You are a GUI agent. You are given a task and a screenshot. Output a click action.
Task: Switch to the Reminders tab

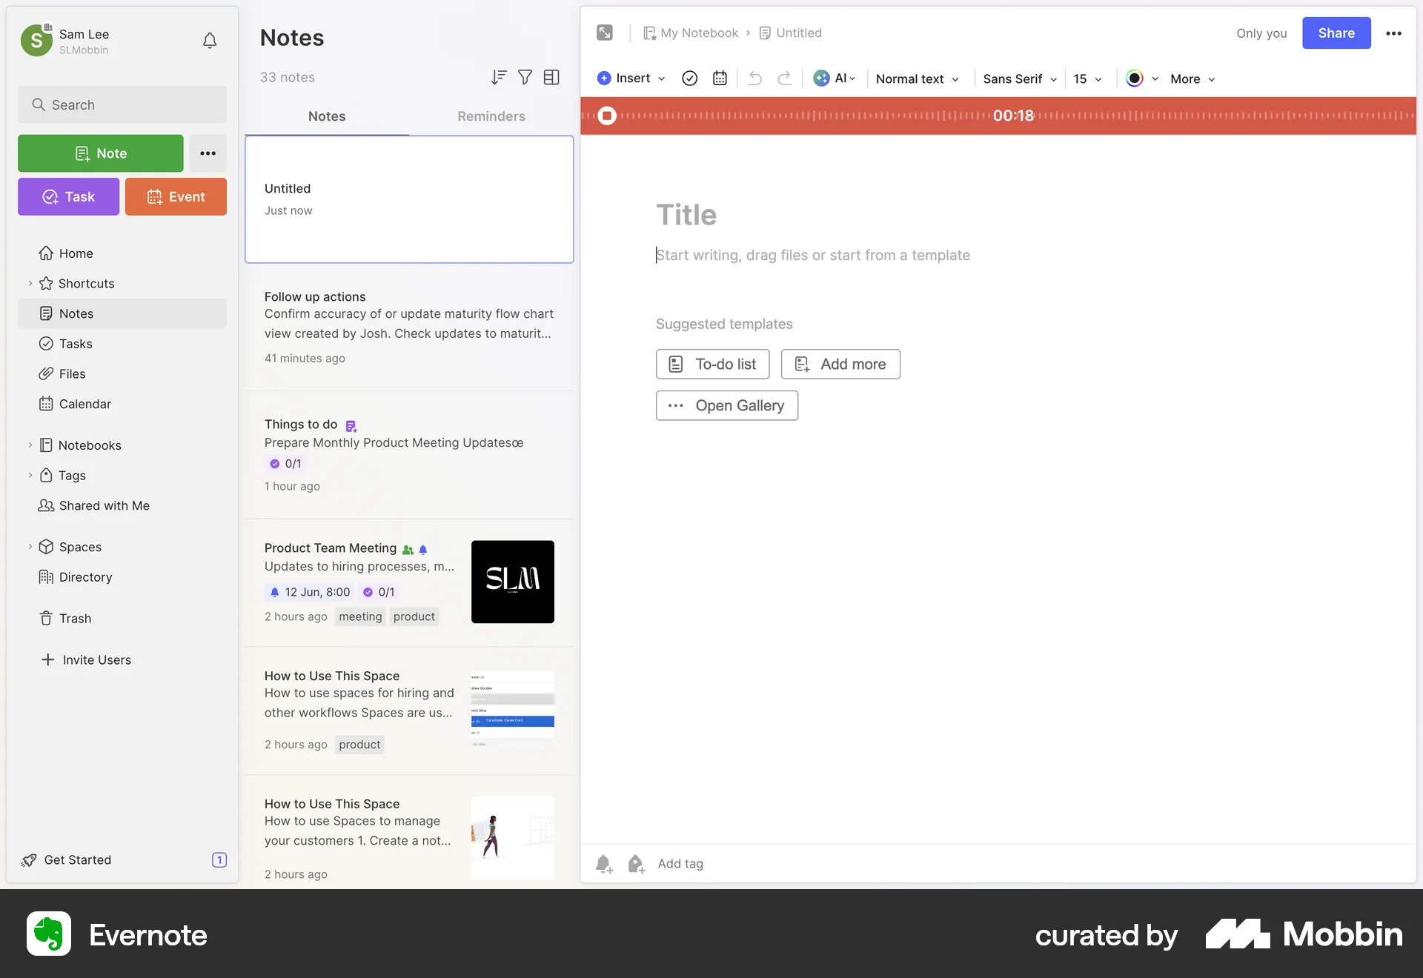[491, 116]
